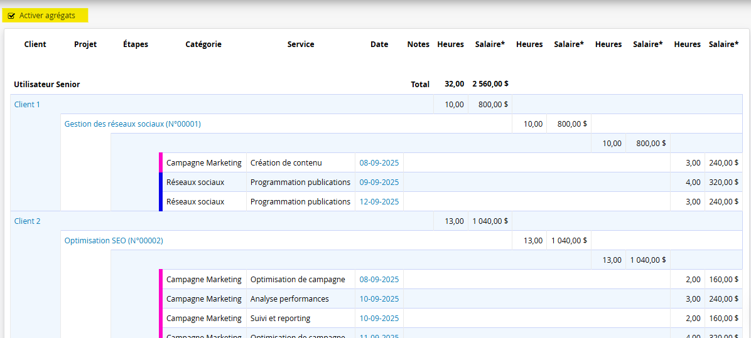
Task: Select the Utilisateur Senior total row label
Action: click(47, 85)
